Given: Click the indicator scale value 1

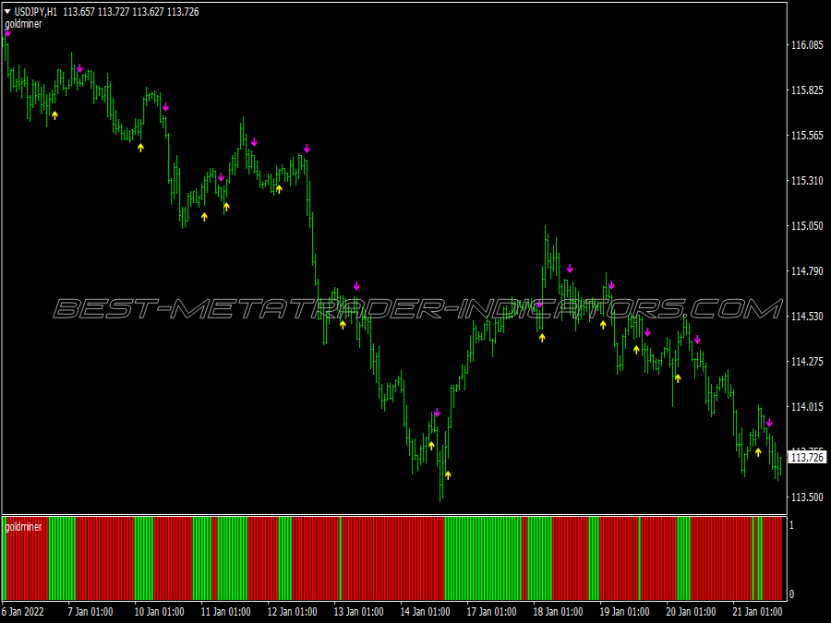Looking at the screenshot, I should tap(792, 525).
